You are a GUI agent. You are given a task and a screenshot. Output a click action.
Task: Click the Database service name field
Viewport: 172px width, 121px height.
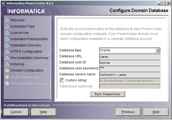coord(130,74)
